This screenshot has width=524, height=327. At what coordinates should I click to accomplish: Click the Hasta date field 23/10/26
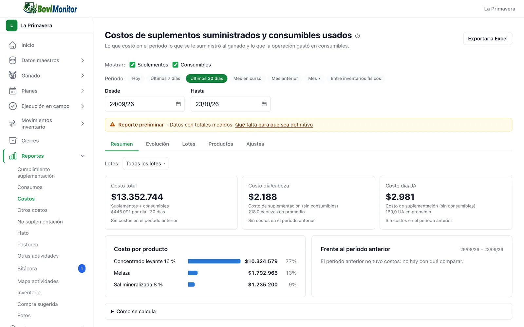(231, 104)
